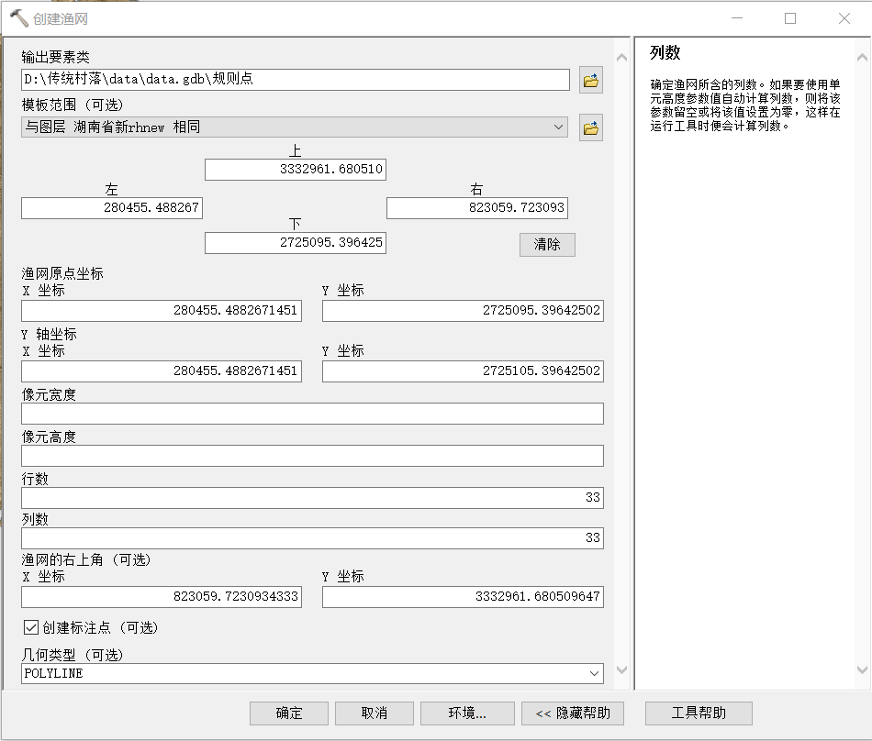
Task: Select the fishnet origin X 坐标 field
Action: (x=162, y=311)
